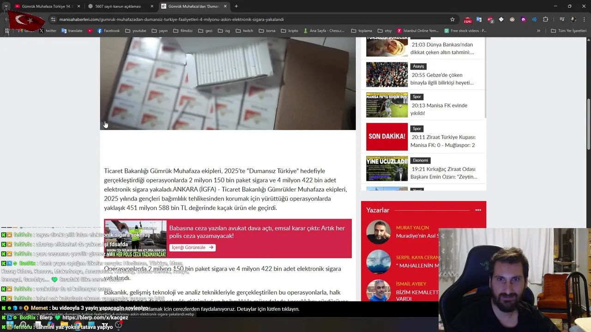Expand the etsy bookmarks folder
Screen dimensions: 591x332
[385, 31]
